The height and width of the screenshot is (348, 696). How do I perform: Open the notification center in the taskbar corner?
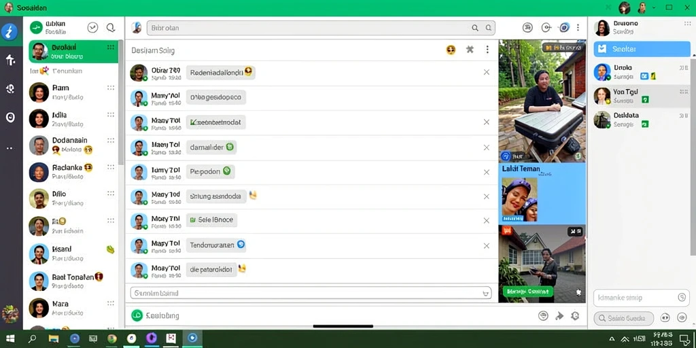click(684, 339)
